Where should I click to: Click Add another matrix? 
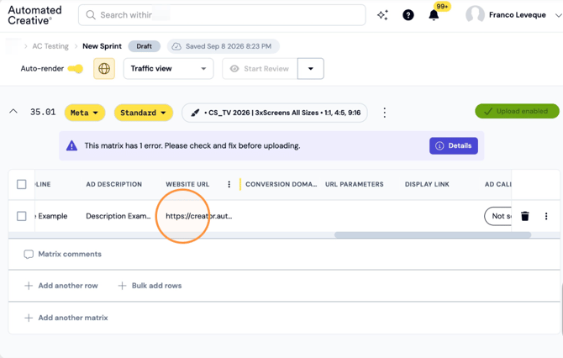66,318
